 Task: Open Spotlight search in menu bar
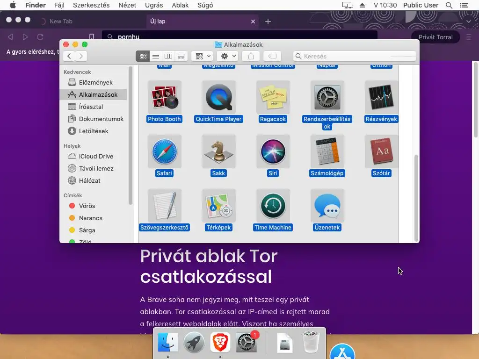[449, 5]
